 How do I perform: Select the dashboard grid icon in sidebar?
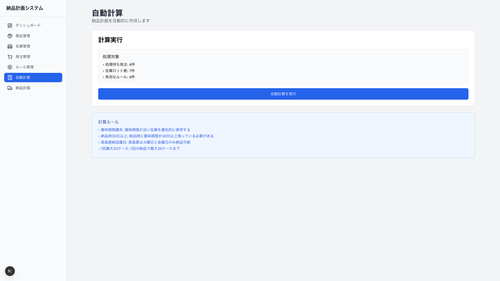(10, 25)
